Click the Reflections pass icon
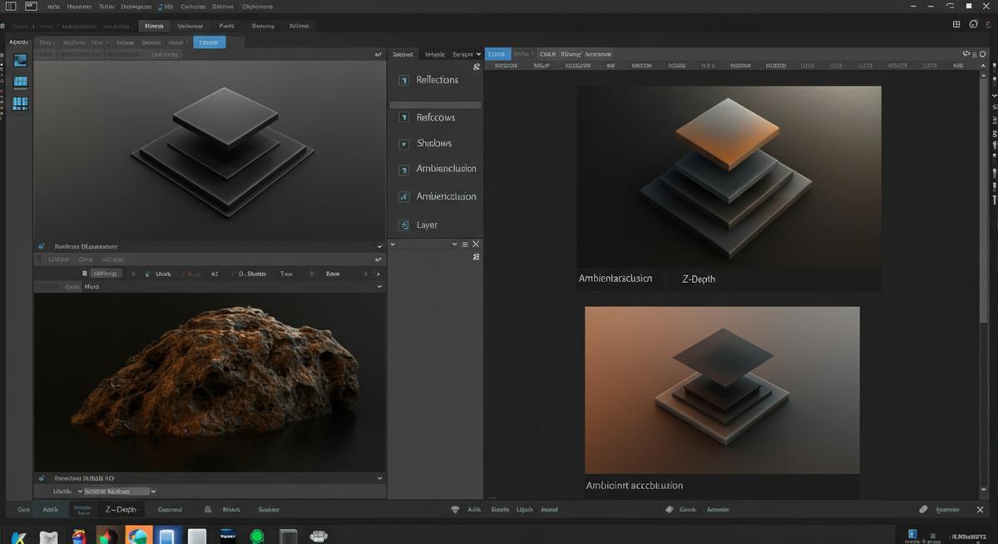The width and height of the screenshot is (998, 544). (404, 81)
